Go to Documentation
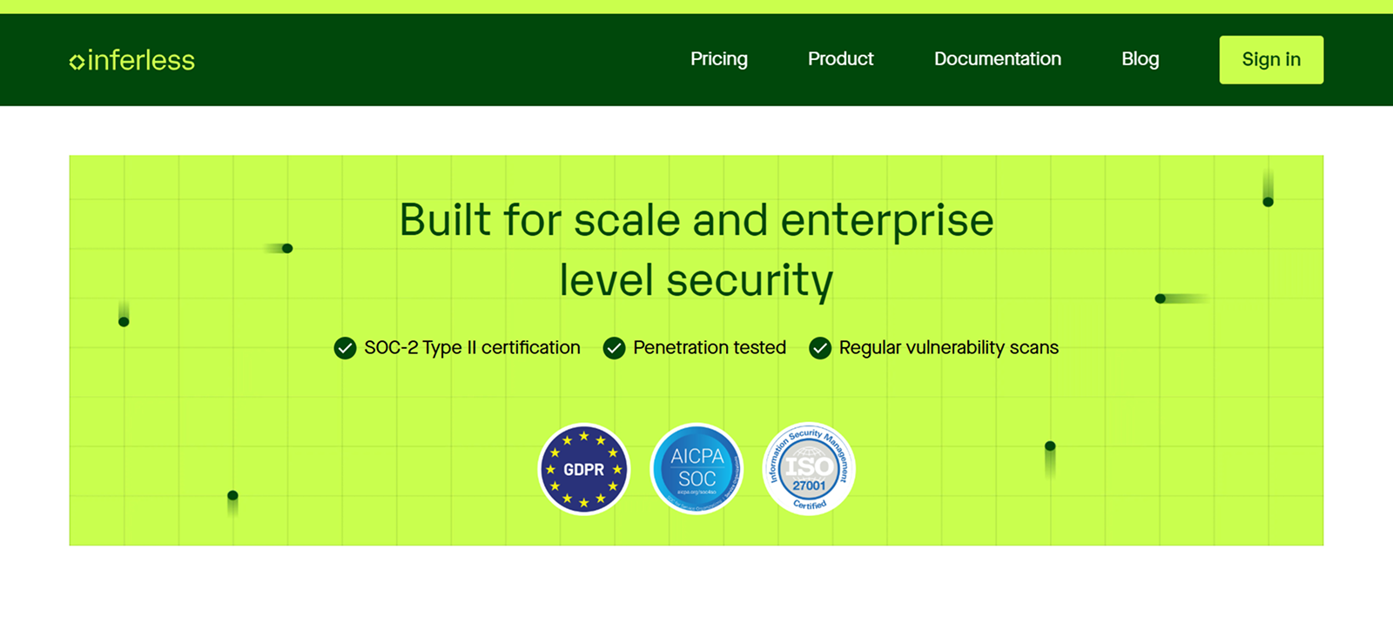This screenshot has height=630, width=1393. 998,59
